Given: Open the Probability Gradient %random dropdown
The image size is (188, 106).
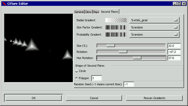Looking at the screenshot, I should click(x=154, y=35).
